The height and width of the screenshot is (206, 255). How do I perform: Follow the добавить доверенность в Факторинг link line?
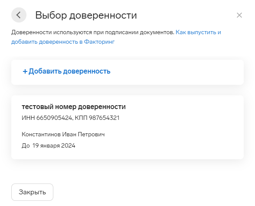[x=63, y=42]
